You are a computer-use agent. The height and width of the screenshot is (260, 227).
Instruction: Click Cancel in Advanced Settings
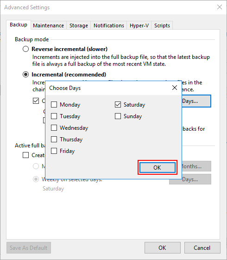click(202, 248)
